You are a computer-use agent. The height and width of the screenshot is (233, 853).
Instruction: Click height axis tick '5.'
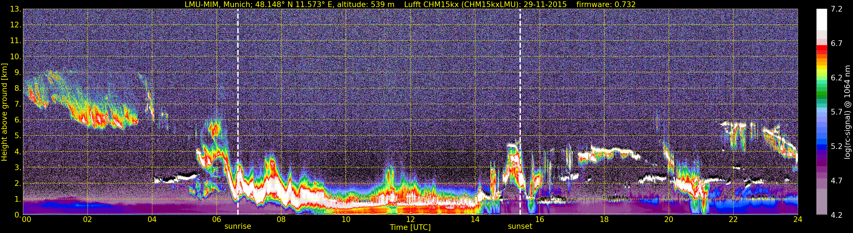(x=18, y=136)
